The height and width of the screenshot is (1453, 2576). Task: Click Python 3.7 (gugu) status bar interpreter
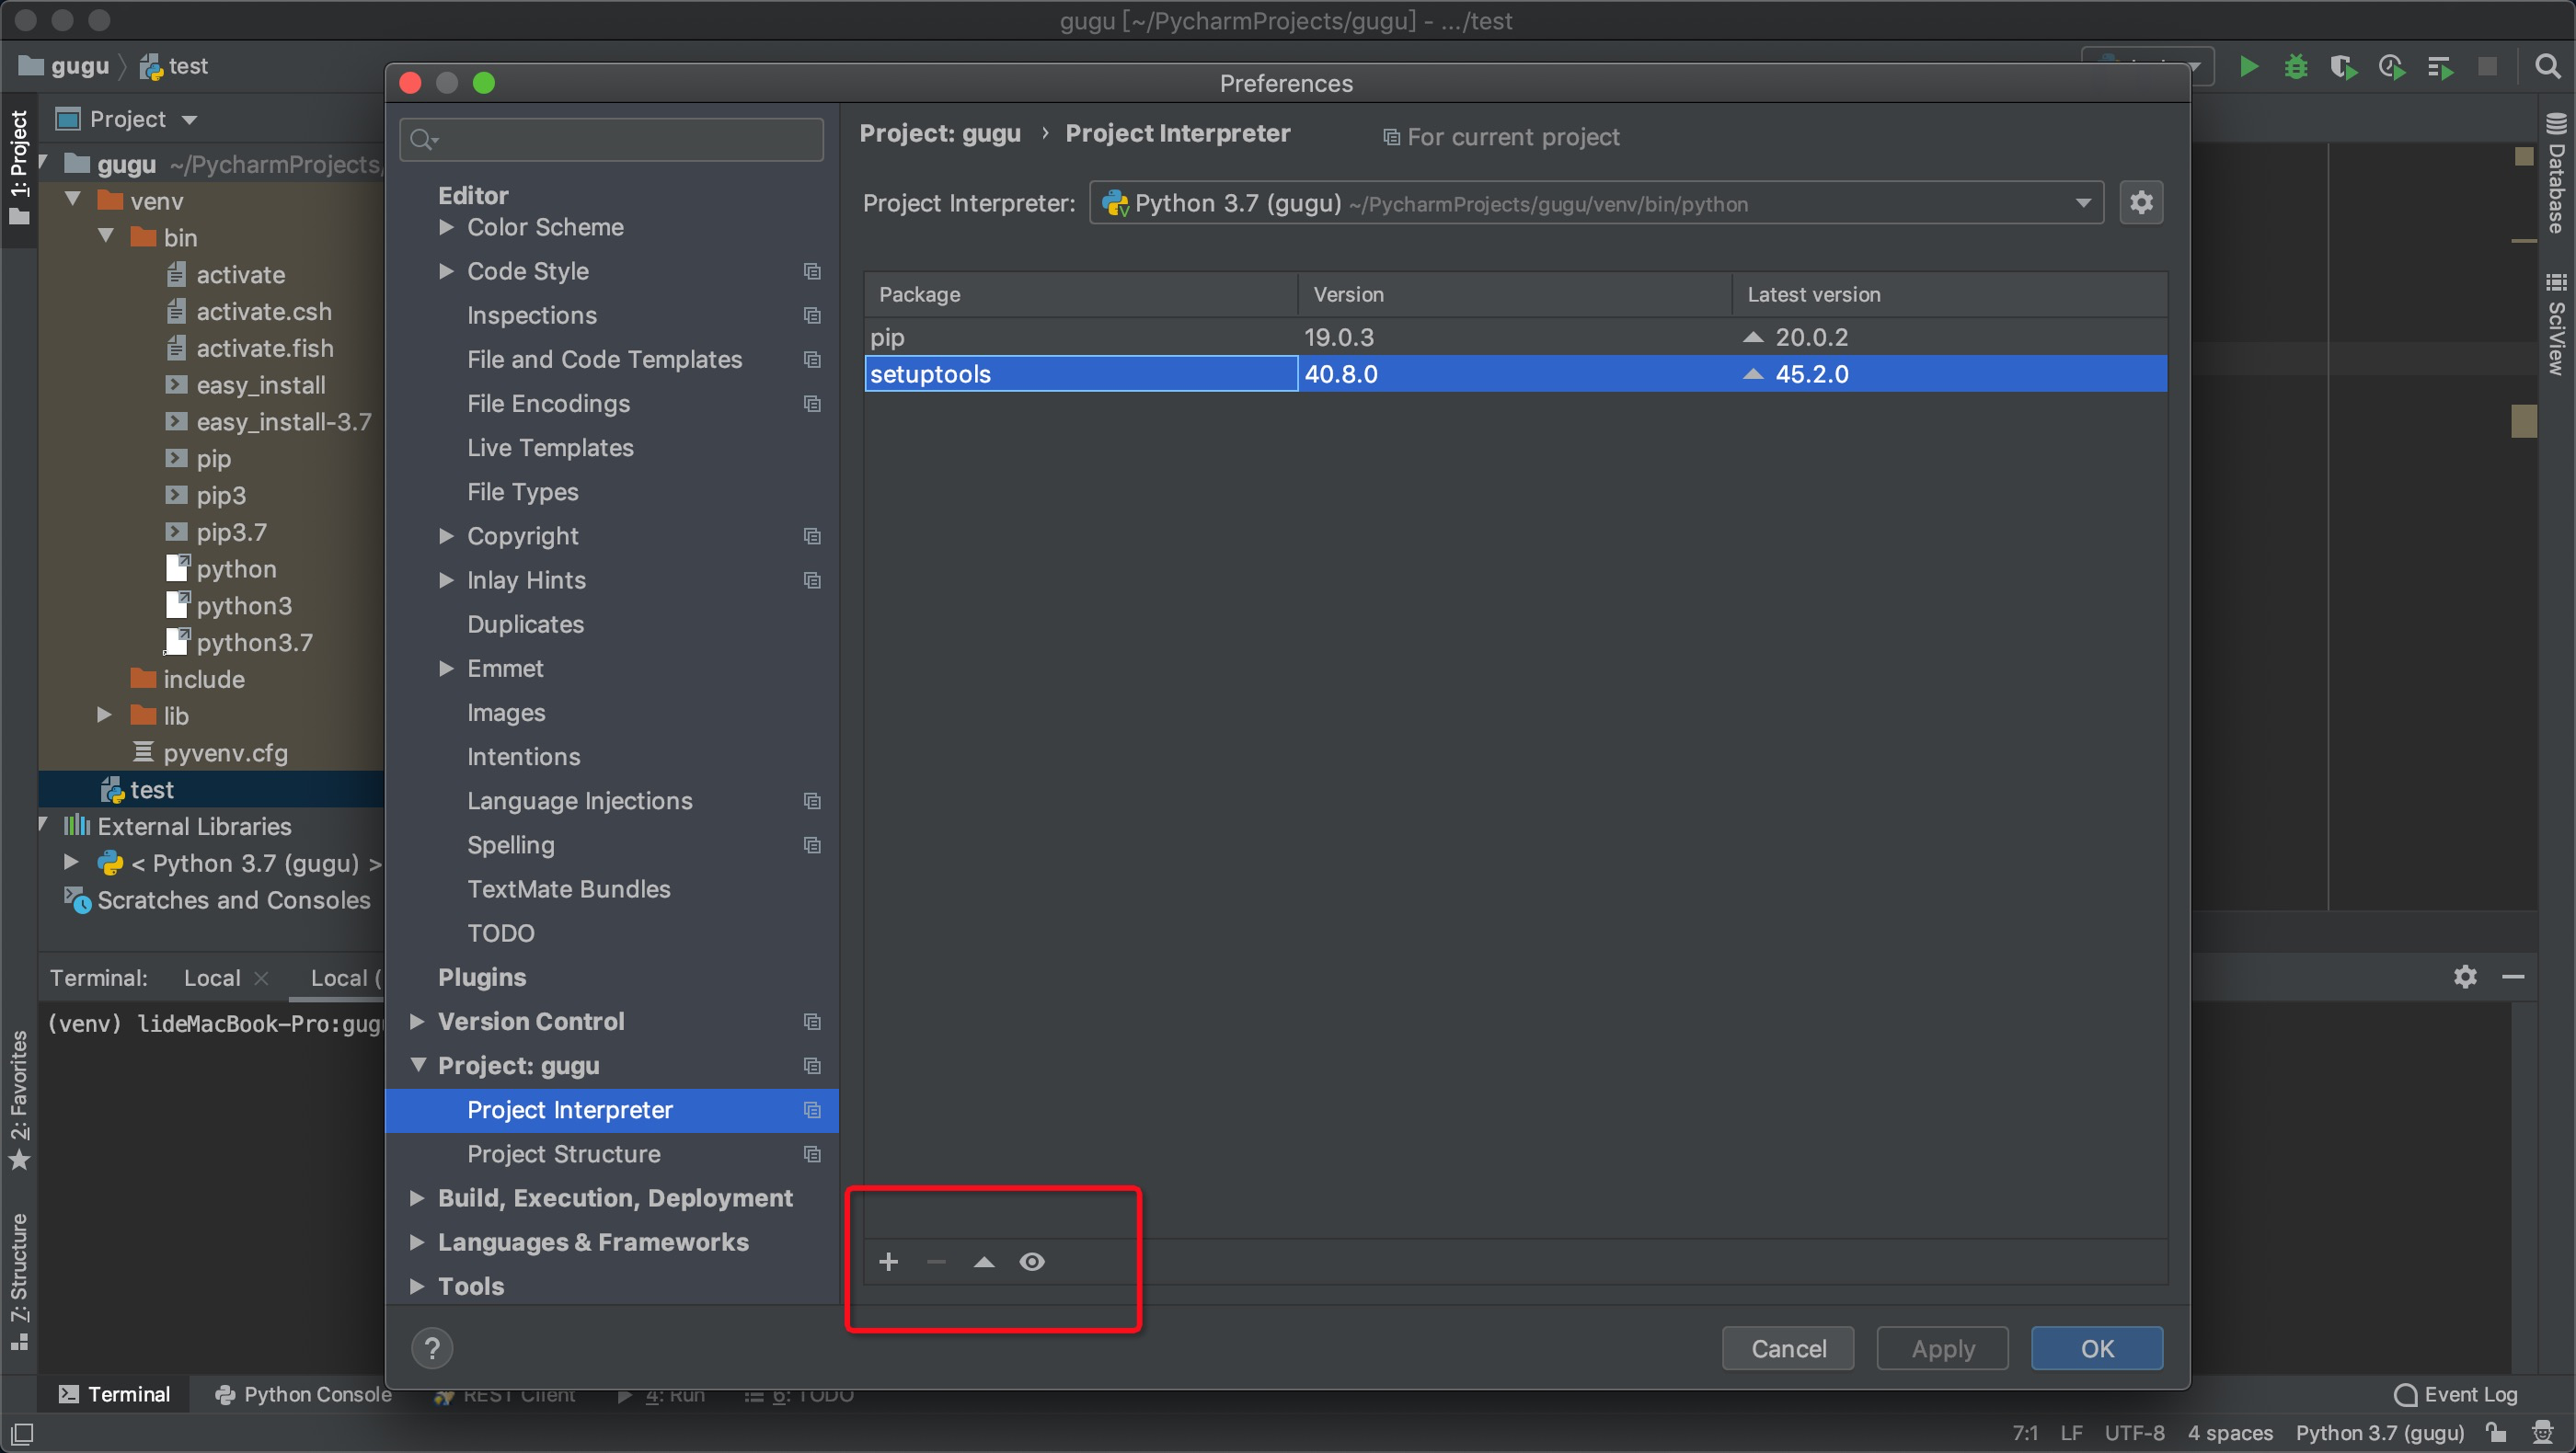(x=2380, y=1433)
